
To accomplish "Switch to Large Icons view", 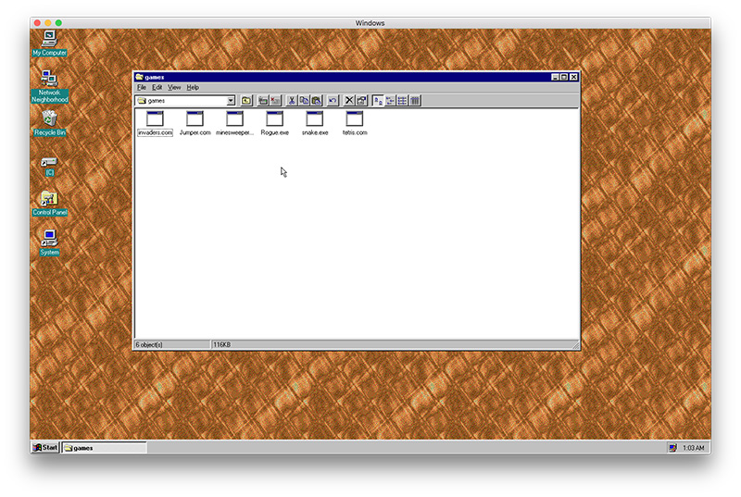I will (x=378, y=101).
